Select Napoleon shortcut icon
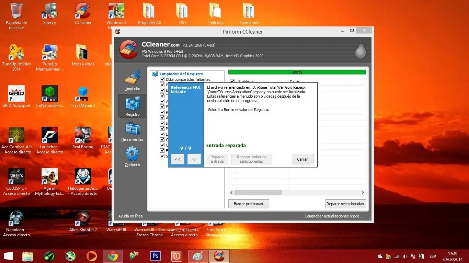 click(16, 223)
